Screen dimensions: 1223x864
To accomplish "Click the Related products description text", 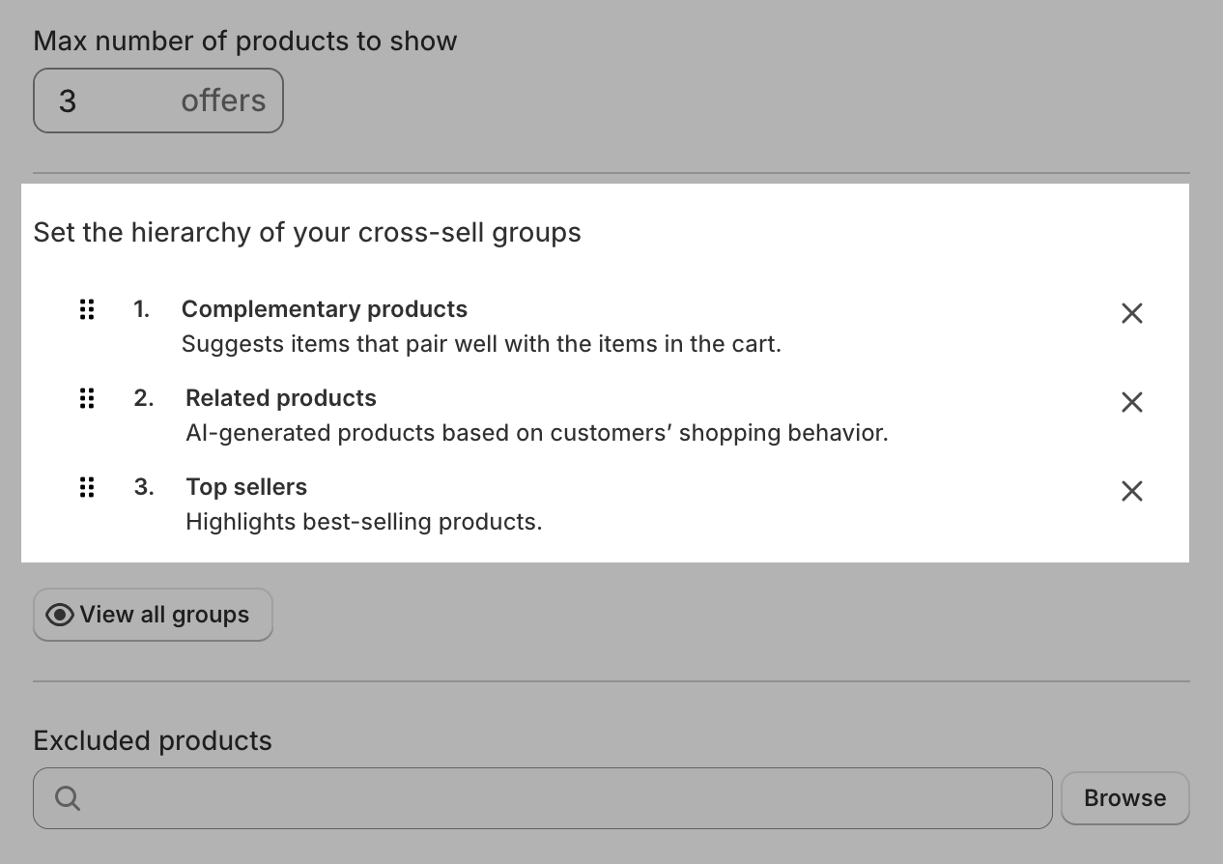I will click(x=536, y=433).
